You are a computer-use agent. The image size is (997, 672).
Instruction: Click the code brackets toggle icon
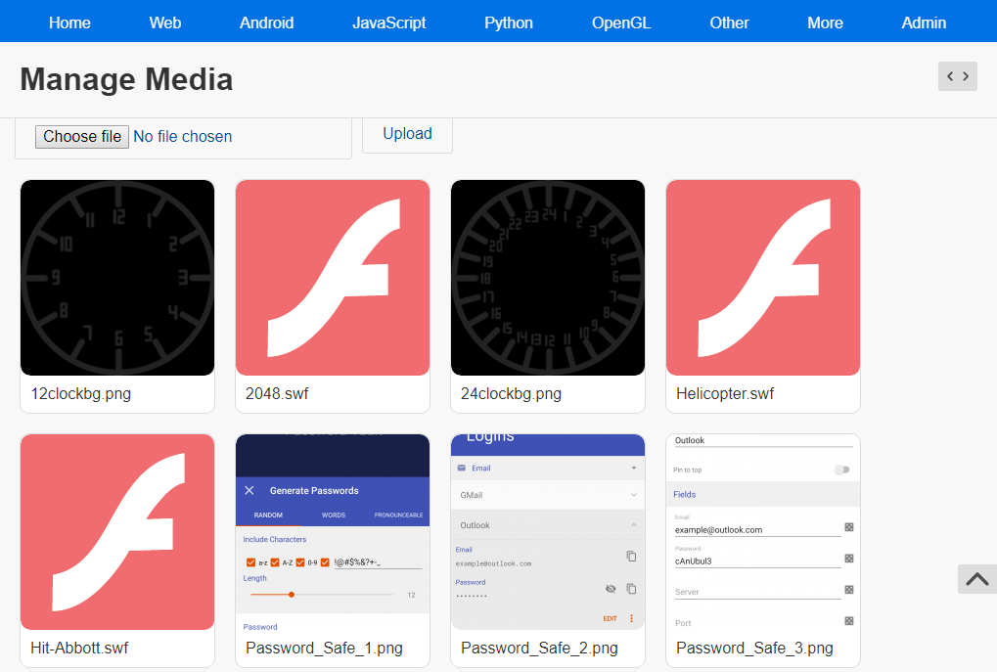pyautogui.click(x=958, y=76)
